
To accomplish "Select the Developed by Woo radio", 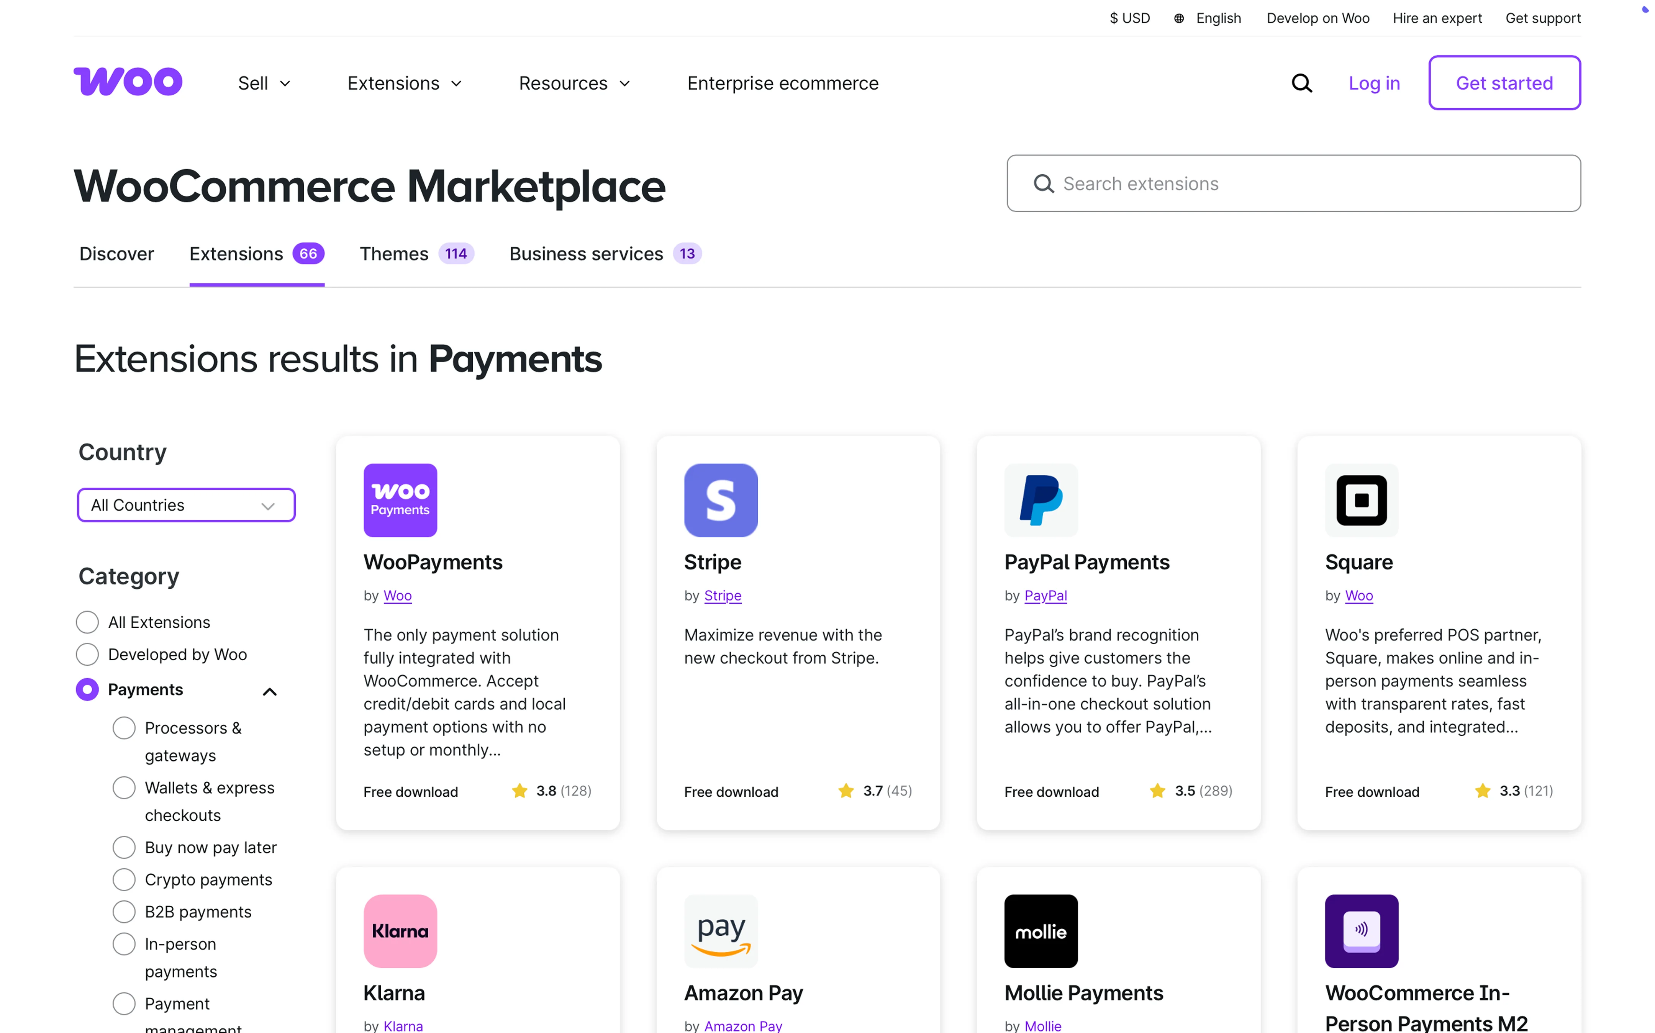I will pos(87,655).
